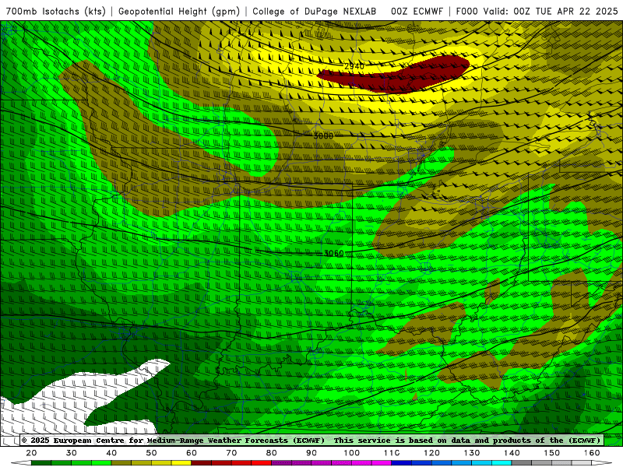Click the legend value 40
The image size is (623, 467).
pyautogui.click(x=111, y=453)
